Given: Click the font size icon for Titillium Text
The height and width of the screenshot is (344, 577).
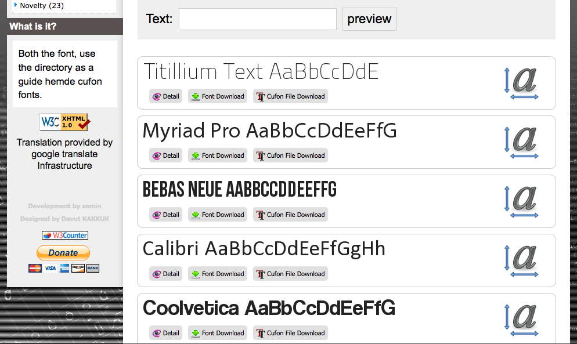Looking at the screenshot, I should [522, 83].
